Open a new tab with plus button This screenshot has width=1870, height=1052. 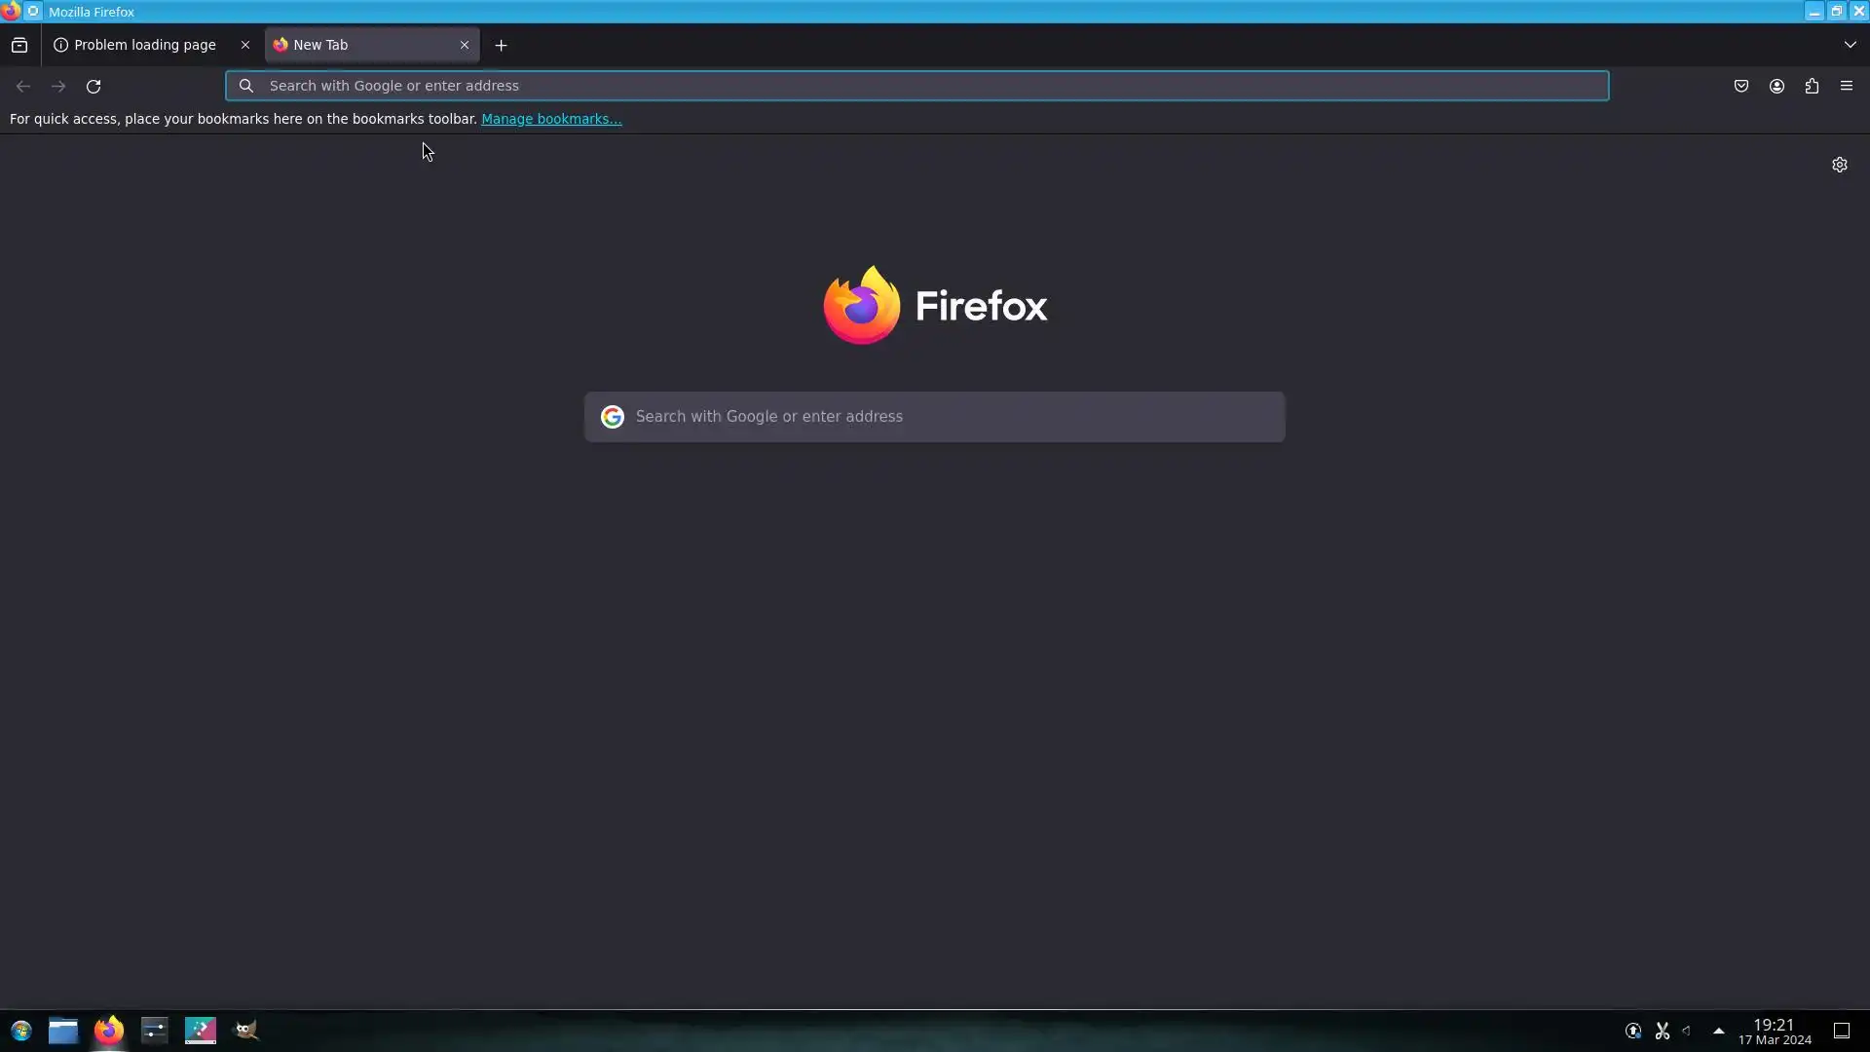[501, 45]
